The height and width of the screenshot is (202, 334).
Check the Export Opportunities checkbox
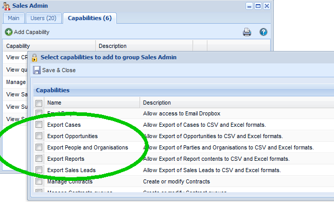[39, 136]
